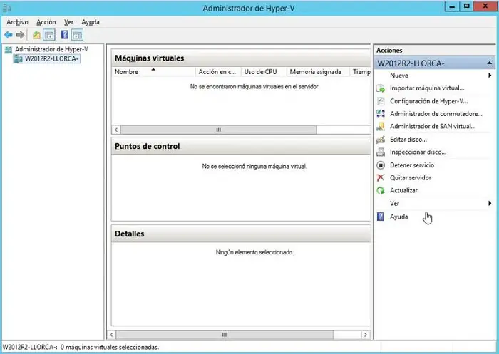Open Administrador de conmutadore... action
The height and width of the screenshot is (354, 499).
(436, 114)
